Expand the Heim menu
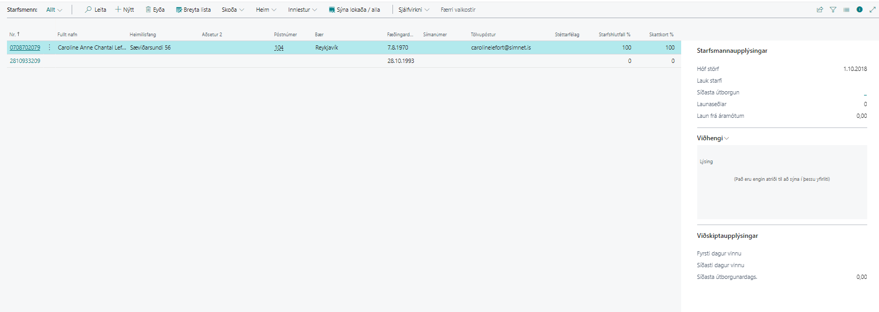The height and width of the screenshot is (312, 879). click(266, 10)
